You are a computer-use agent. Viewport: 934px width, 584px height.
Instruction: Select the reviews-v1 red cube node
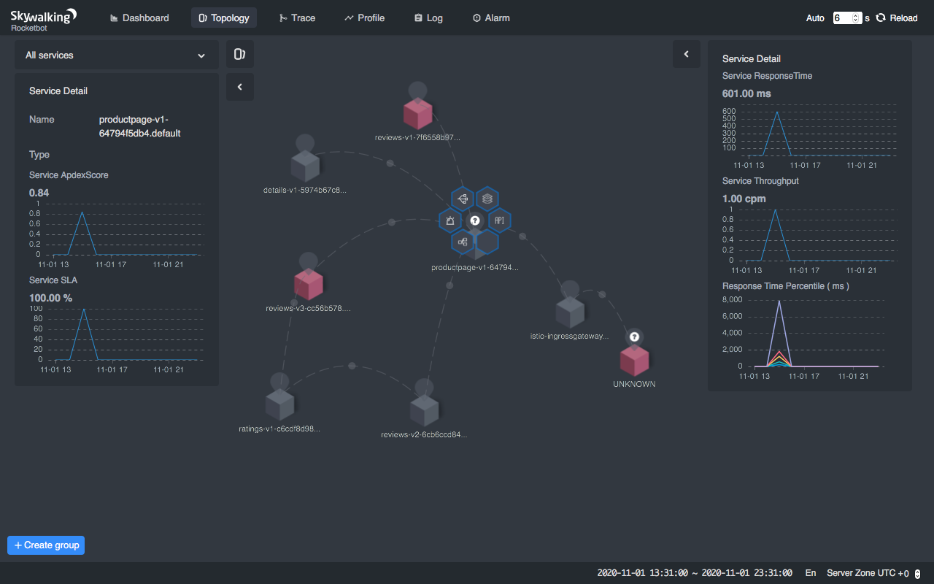pos(417,115)
